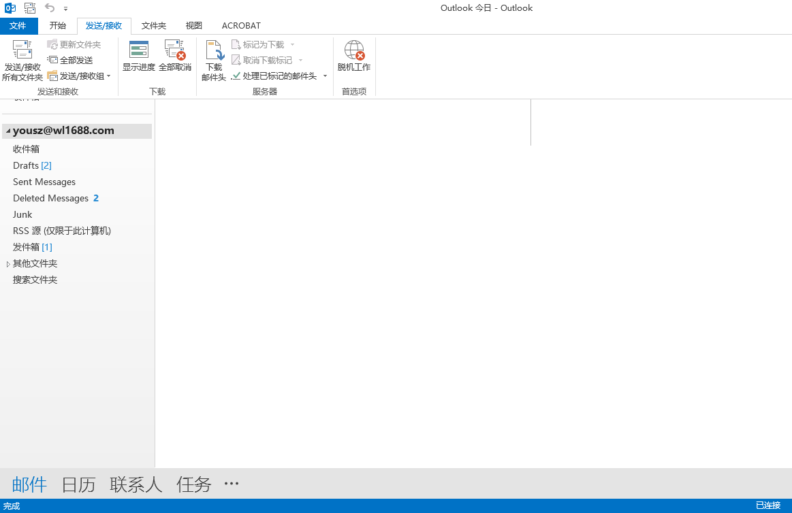
Task: Select the 其他文件夹 folder
Action: click(x=35, y=263)
